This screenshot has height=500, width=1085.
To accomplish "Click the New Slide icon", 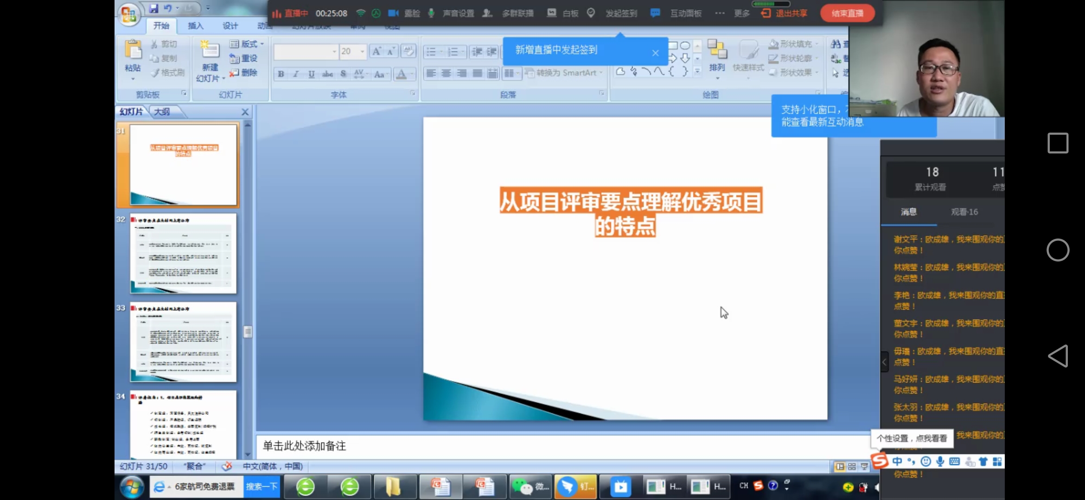I will pyautogui.click(x=210, y=50).
